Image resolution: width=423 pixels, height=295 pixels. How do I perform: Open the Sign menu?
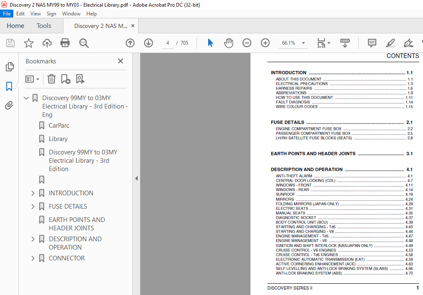[x=51, y=14]
